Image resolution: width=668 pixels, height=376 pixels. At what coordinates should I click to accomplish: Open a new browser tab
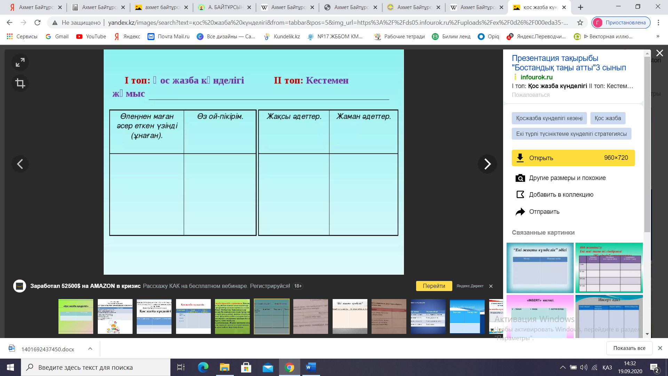[581, 7]
